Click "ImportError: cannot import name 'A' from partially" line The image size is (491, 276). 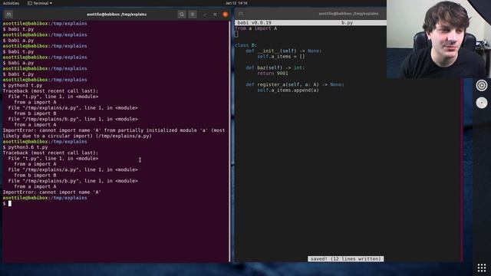(x=114, y=130)
